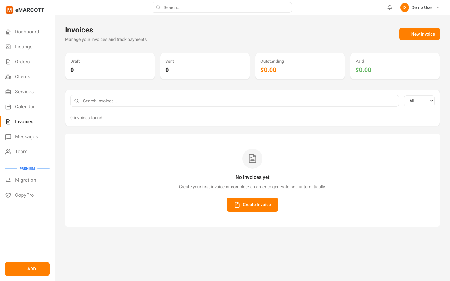Image resolution: width=450 pixels, height=281 pixels.
Task: Click inside the invoices search field
Action: (x=234, y=101)
